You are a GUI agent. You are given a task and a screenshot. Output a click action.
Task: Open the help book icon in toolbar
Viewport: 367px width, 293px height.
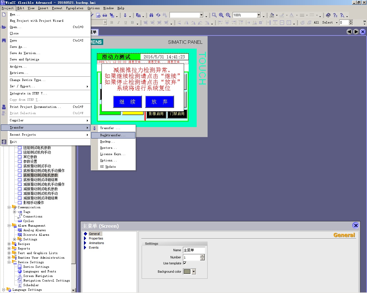click(328, 15)
